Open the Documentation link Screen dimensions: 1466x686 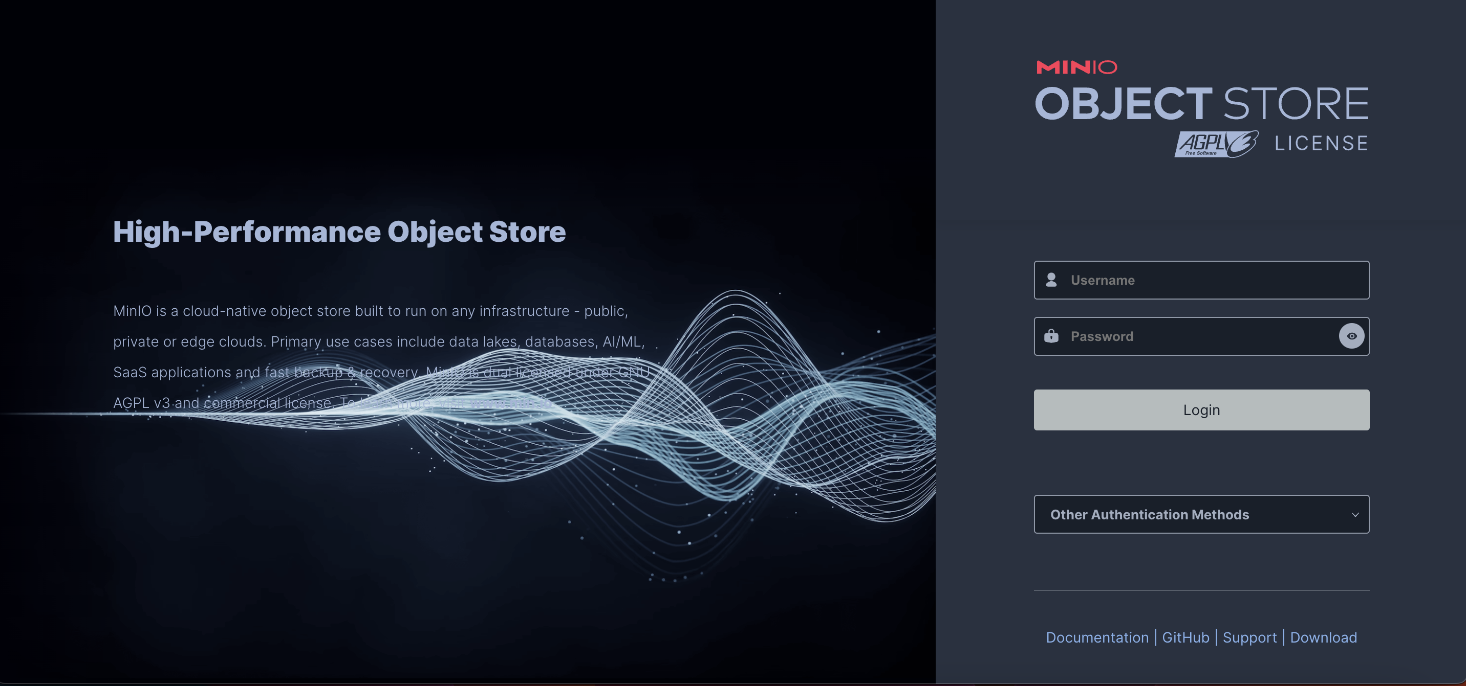1096,637
